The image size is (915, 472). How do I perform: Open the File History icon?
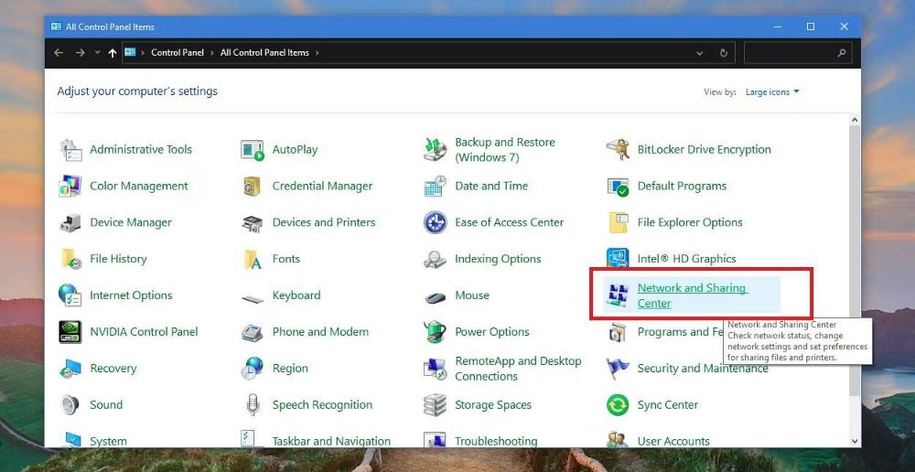(71, 259)
